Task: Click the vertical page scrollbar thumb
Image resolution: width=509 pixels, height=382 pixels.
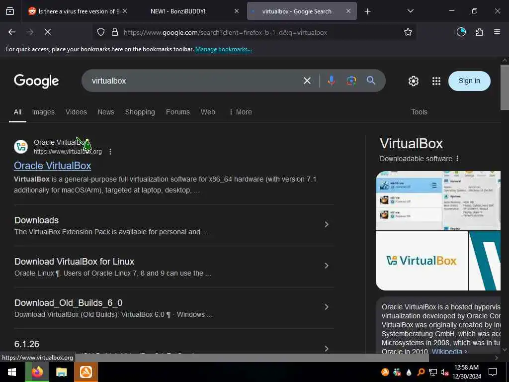Action: (x=505, y=87)
